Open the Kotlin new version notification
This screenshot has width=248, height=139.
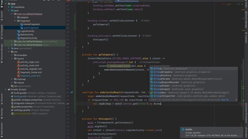pyautogui.click(x=212, y=132)
